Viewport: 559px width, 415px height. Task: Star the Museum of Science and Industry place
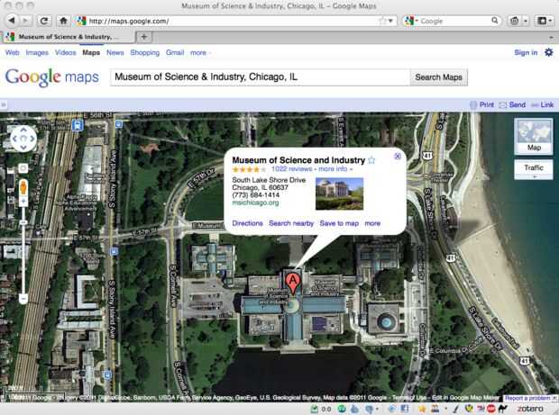[371, 160]
